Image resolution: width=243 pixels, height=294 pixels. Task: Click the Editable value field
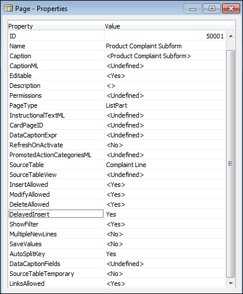[x=165, y=76]
